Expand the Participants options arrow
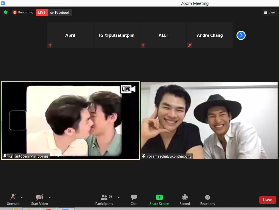This screenshot has width=279, height=210. pyautogui.click(x=119, y=197)
